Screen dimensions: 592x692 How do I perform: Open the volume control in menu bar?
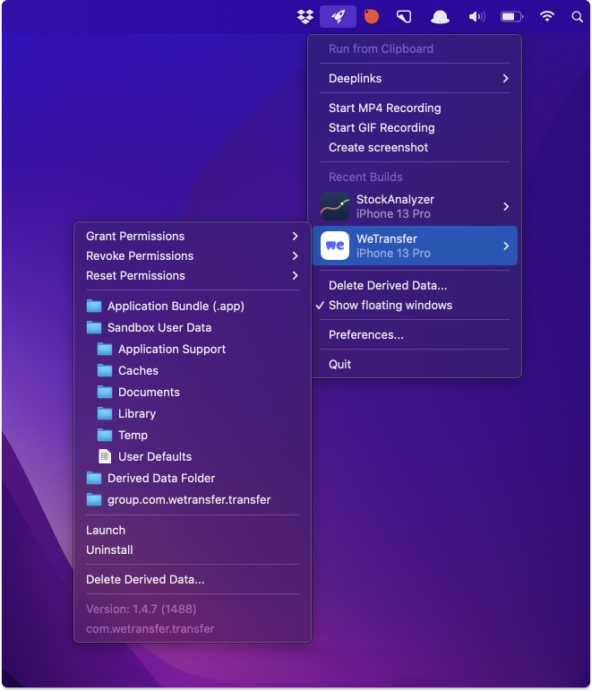[476, 17]
